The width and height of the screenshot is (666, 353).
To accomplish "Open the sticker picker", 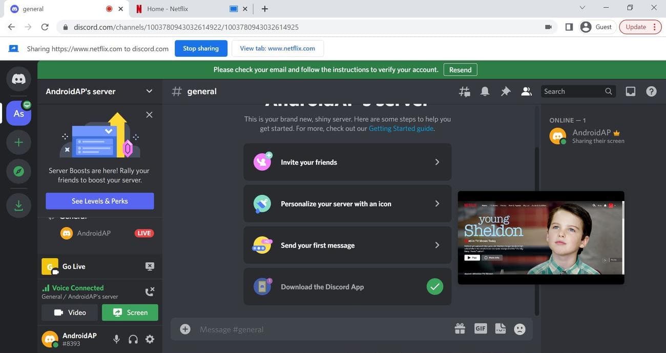I will point(500,329).
